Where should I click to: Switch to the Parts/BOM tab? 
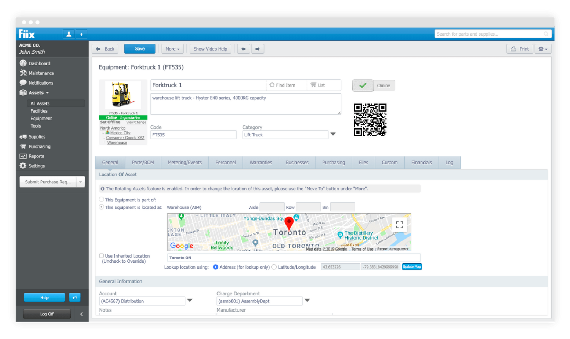[143, 162]
